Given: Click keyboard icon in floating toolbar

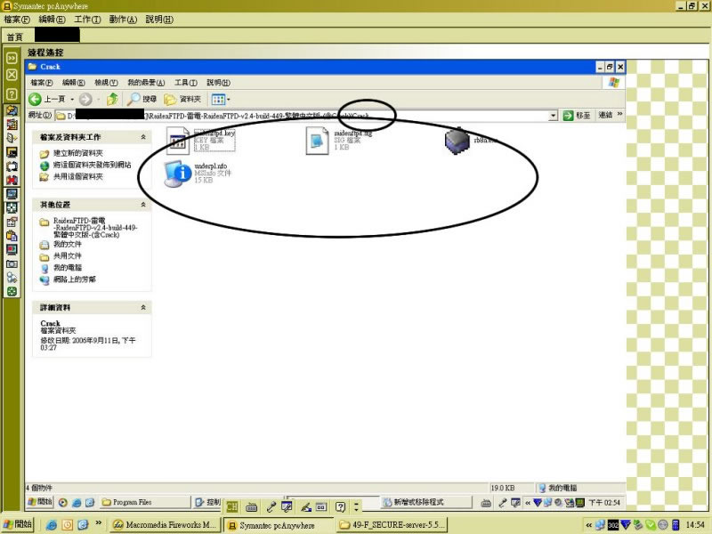Looking at the screenshot, I should point(252,506).
